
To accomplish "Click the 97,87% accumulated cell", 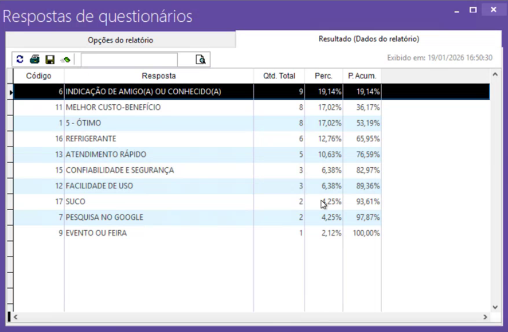I will pos(362,217).
